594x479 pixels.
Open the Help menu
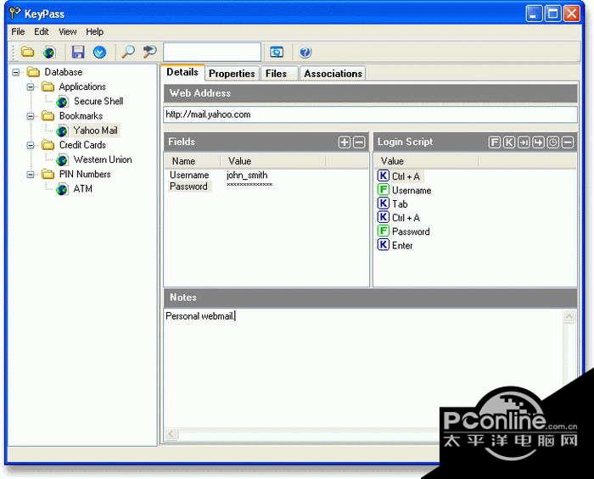[95, 31]
